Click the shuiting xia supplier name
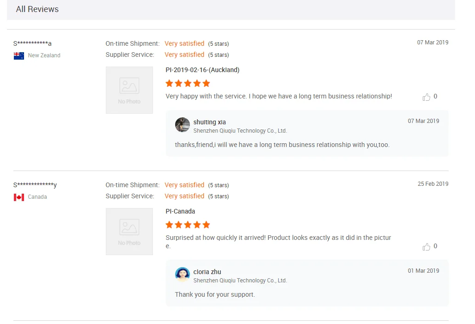The height and width of the screenshot is (324, 475). click(209, 122)
